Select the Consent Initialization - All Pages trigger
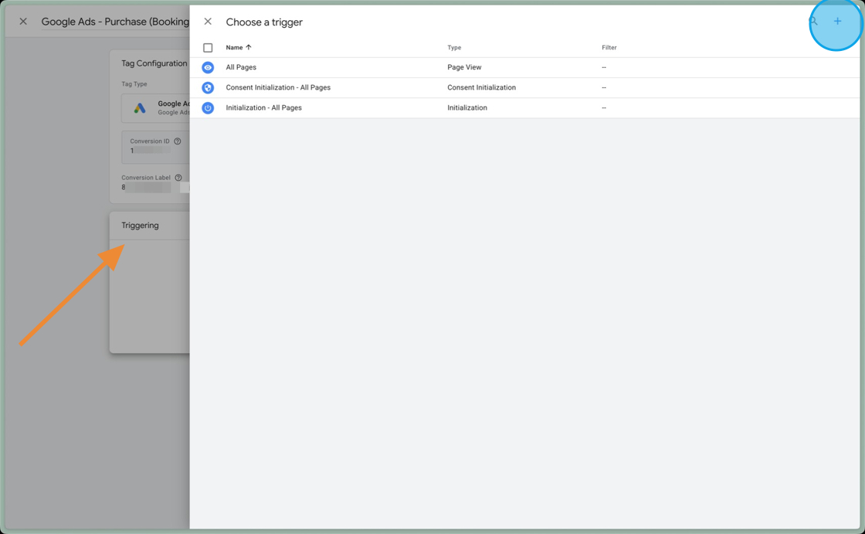This screenshot has height=534, width=865. click(x=278, y=87)
